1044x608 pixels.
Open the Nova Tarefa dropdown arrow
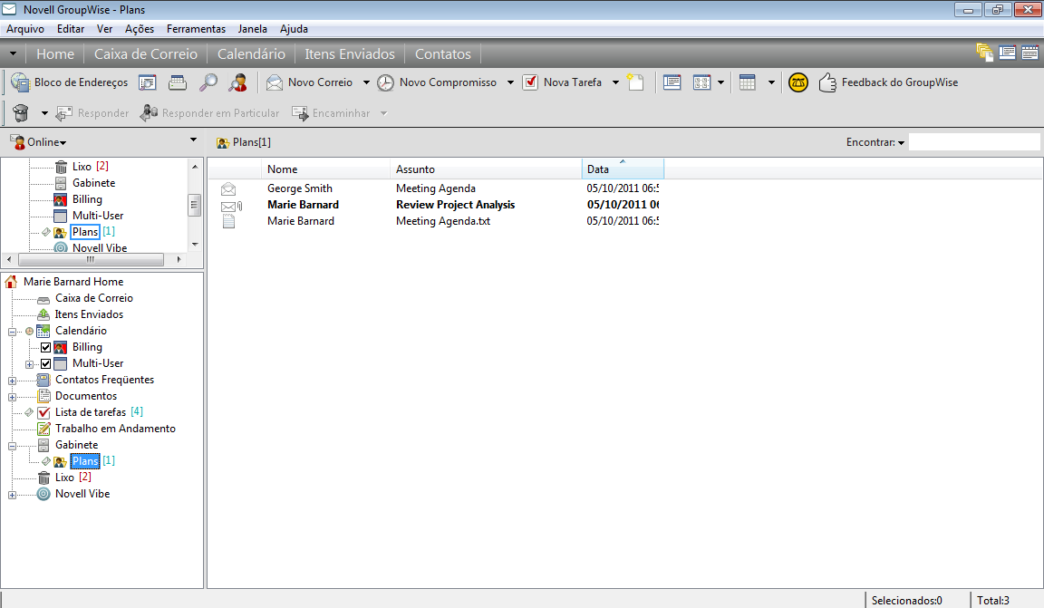tap(615, 82)
